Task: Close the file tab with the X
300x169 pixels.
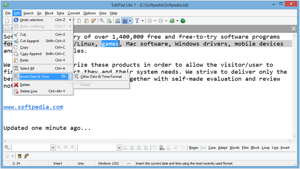Action: [294, 29]
